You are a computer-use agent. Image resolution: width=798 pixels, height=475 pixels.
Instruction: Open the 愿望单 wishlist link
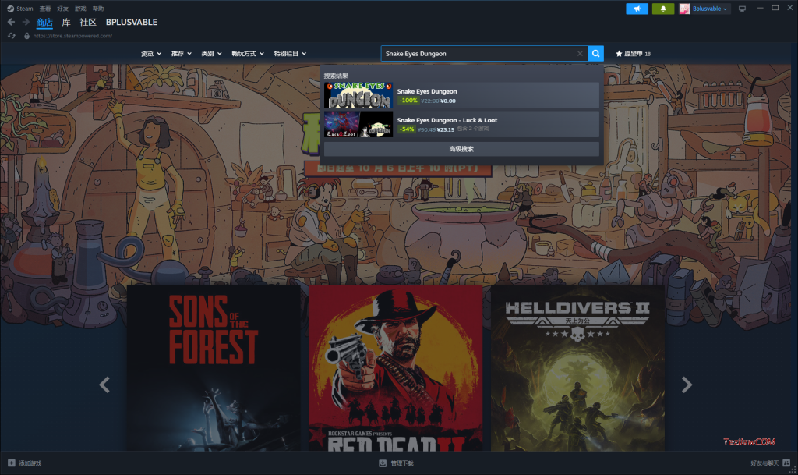point(633,54)
